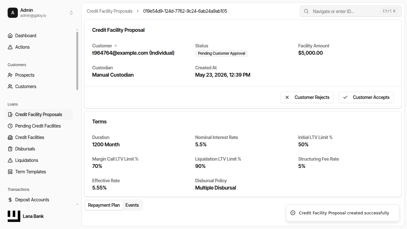This screenshot has width=407, height=229.
Task: Go to Customers page
Action: pos(39,87)
